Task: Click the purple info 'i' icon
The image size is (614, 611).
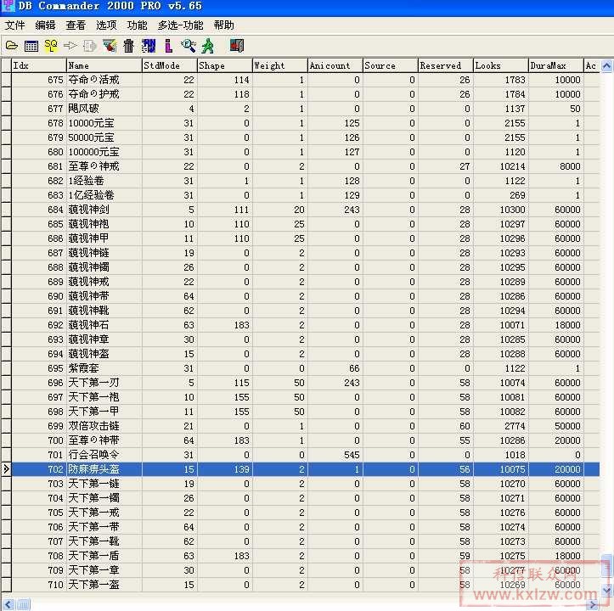Action: (x=168, y=46)
